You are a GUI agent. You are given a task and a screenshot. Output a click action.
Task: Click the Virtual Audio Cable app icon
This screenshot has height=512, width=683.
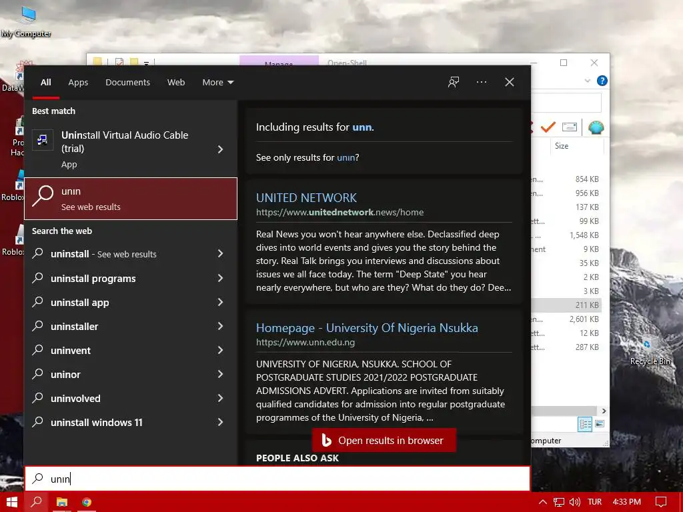pyautogui.click(x=43, y=140)
